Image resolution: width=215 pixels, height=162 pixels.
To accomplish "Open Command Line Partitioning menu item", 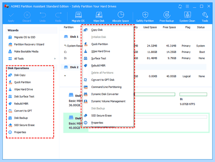I will click(108, 87).
